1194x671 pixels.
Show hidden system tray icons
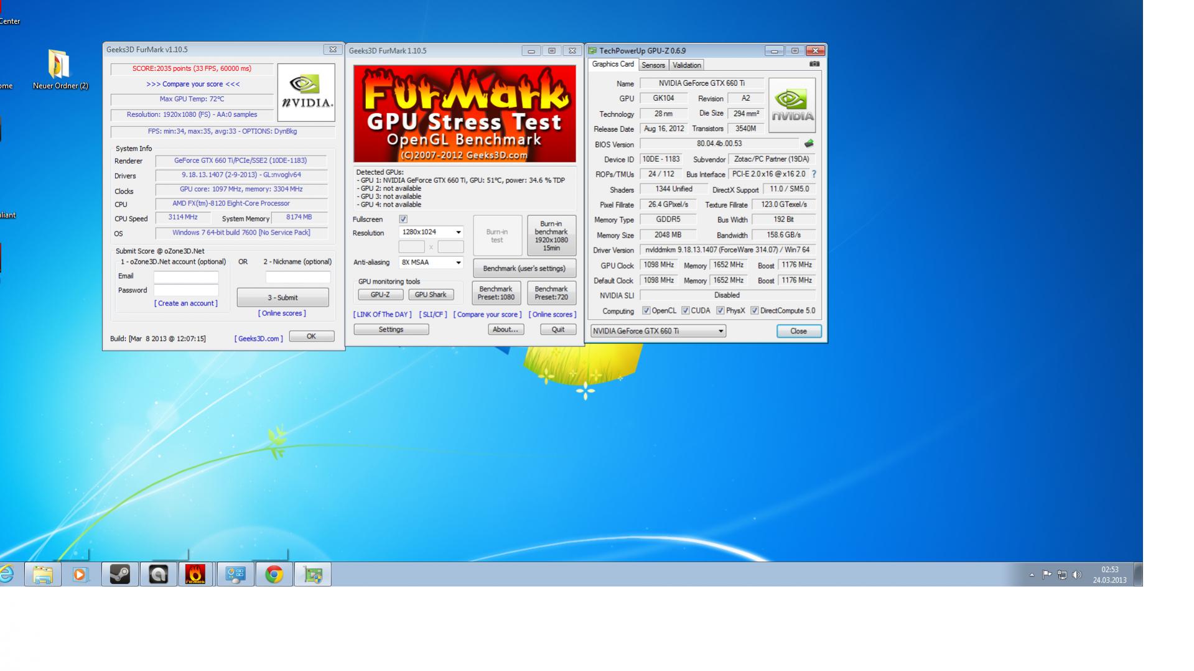pyautogui.click(x=1032, y=575)
